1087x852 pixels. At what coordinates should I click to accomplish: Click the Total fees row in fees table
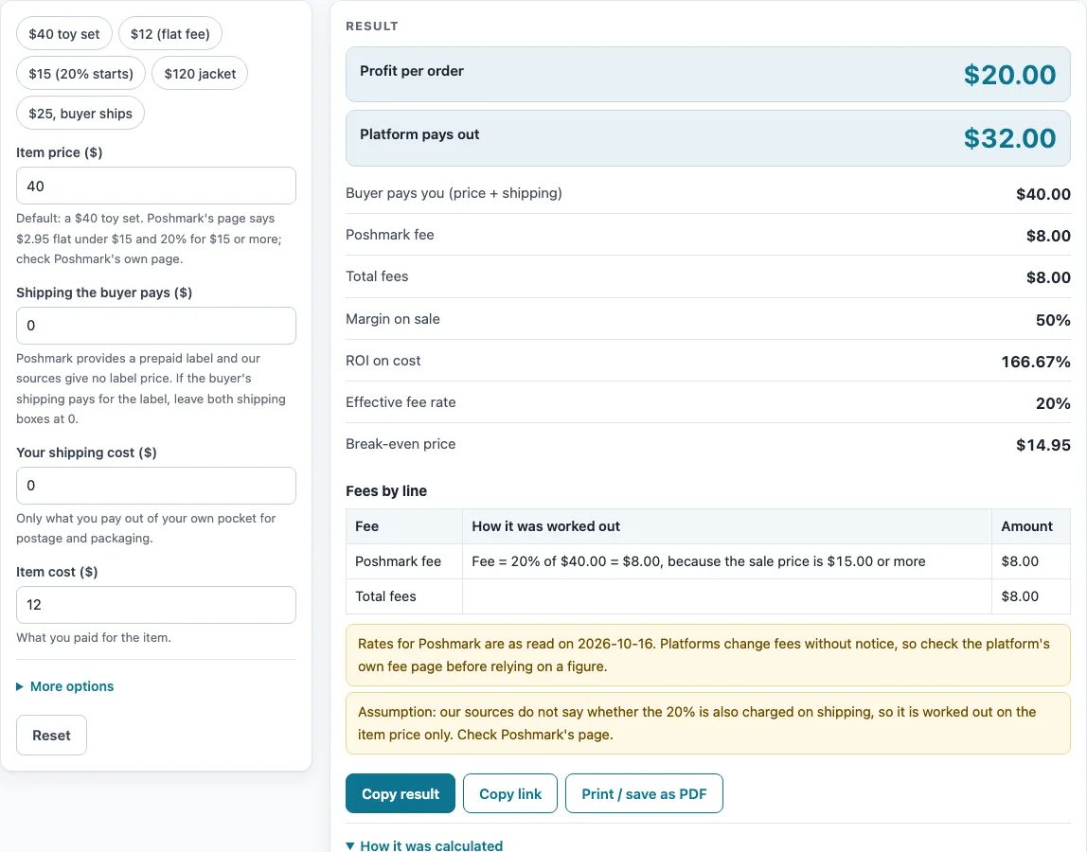(708, 596)
